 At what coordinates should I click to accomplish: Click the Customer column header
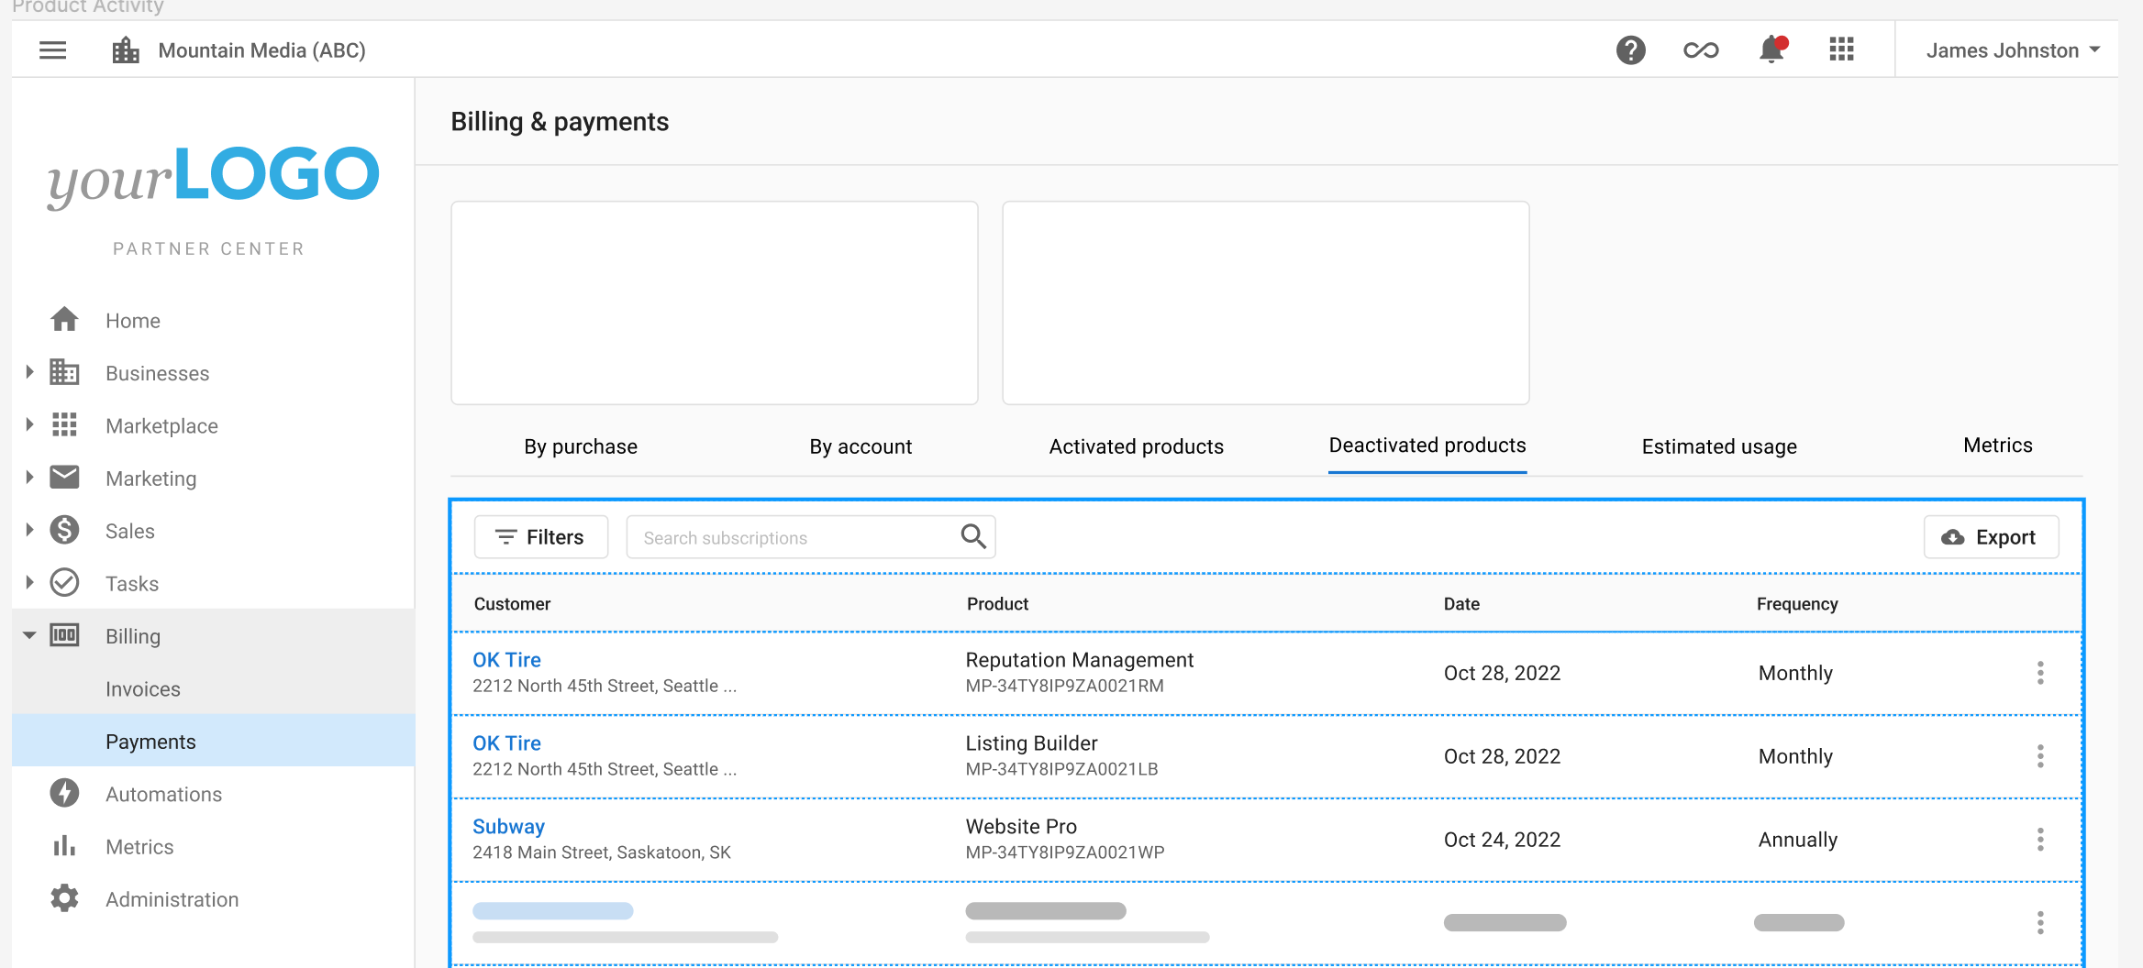tap(512, 604)
